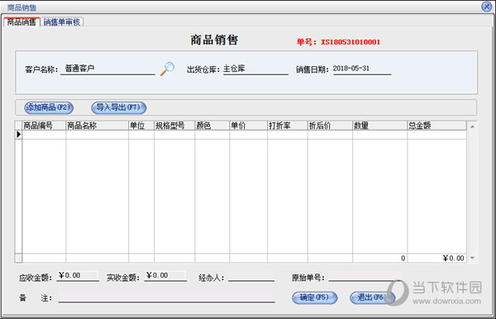Click the 添加商品(F2) button
Screen dimensions: 496x319
[x=49, y=107]
